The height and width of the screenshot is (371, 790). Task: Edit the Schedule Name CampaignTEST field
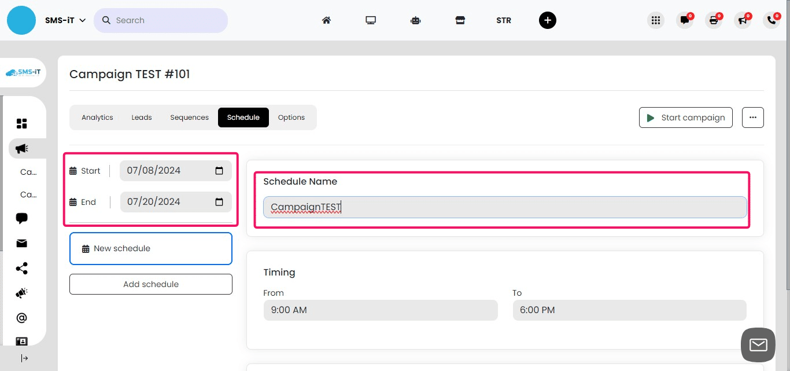[504, 207]
